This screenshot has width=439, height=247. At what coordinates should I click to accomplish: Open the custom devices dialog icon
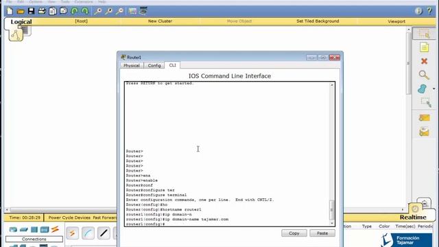[x=143, y=11]
